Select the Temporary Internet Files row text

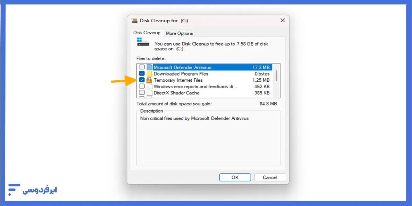[178, 80]
